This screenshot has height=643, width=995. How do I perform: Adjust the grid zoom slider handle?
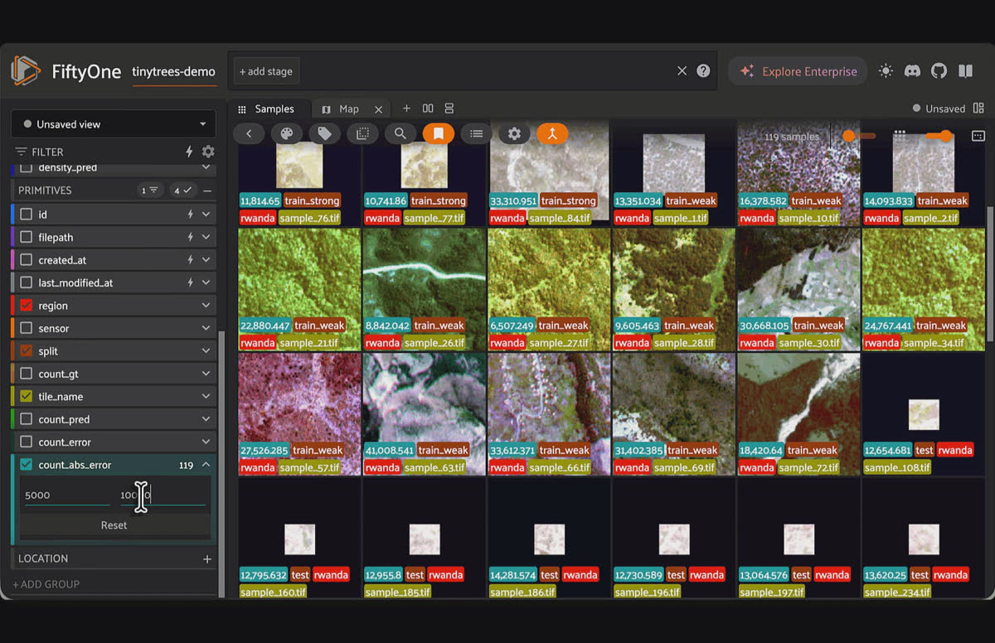pos(945,136)
